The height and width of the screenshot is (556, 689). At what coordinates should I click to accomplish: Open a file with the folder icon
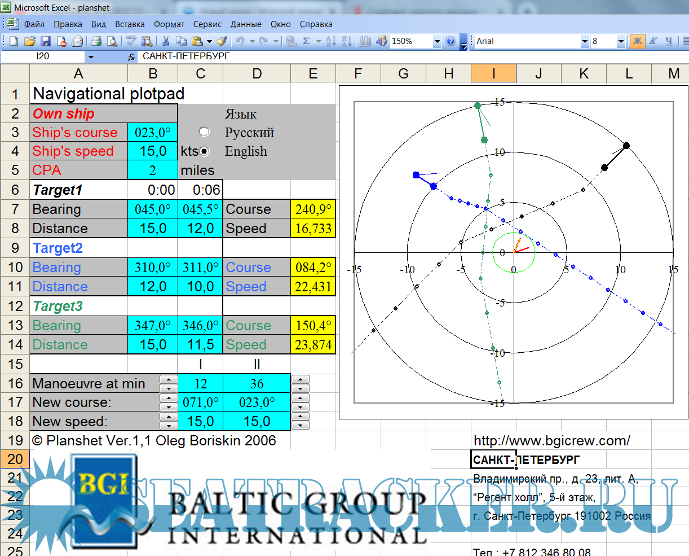[x=30, y=41]
